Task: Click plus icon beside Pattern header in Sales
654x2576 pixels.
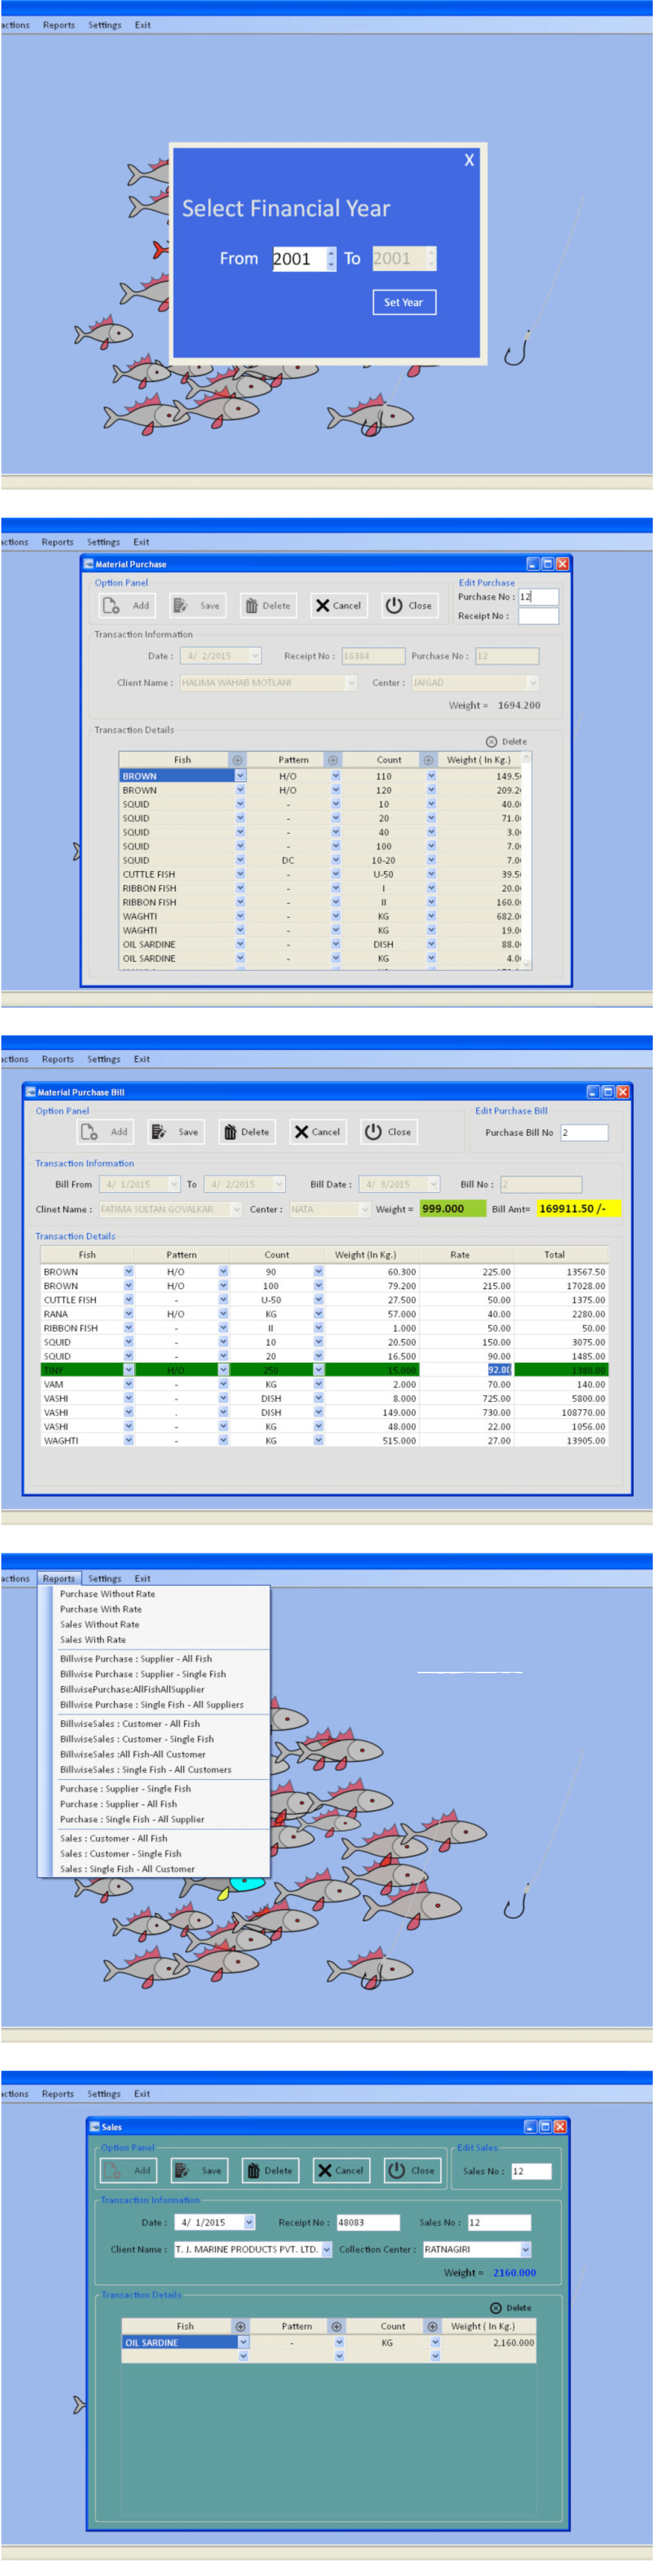Action: pyautogui.click(x=336, y=2327)
